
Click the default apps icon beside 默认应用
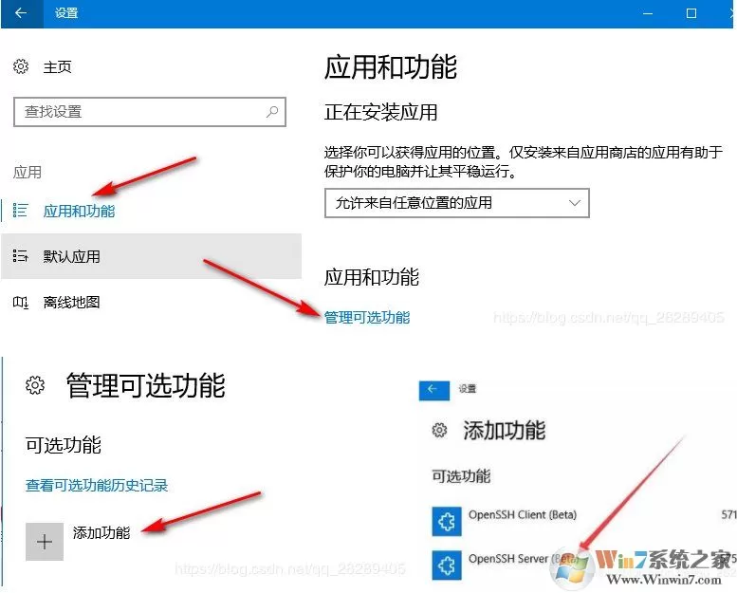coord(20,256)
